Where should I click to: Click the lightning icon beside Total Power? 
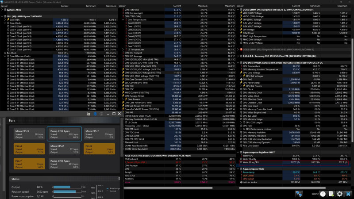point(241,33)
